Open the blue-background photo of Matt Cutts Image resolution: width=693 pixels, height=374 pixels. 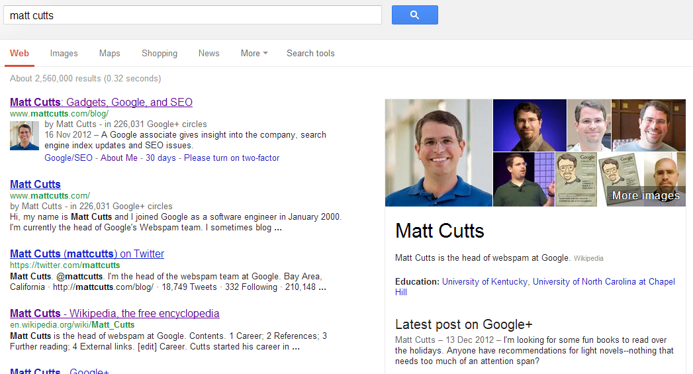pyautogui.click(x=530, y=125)
